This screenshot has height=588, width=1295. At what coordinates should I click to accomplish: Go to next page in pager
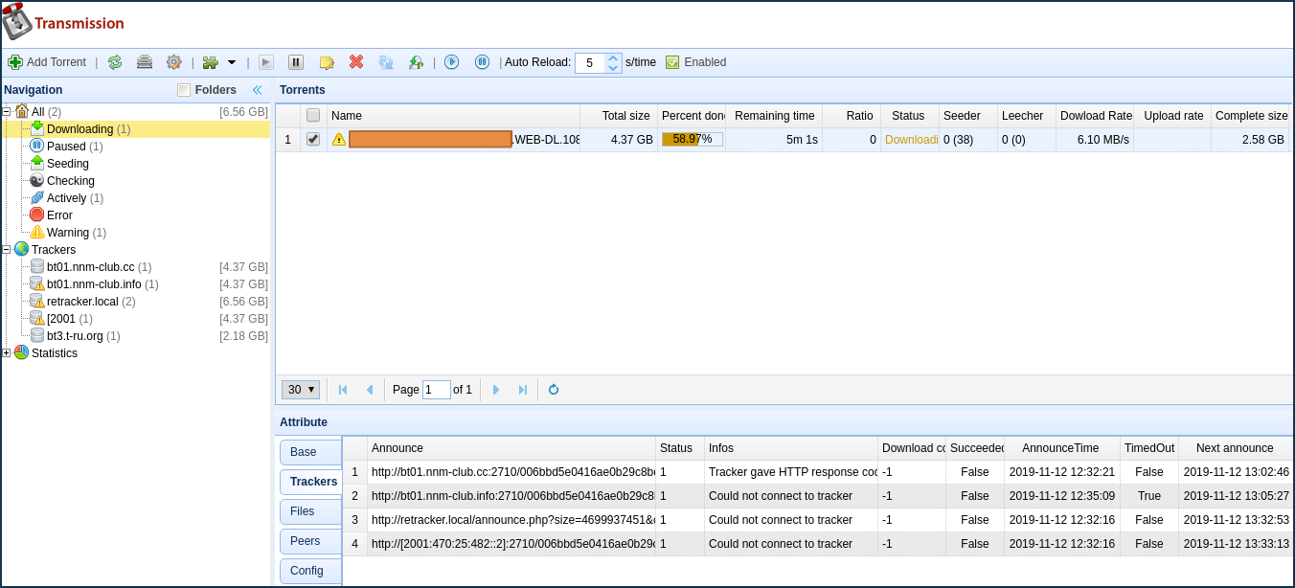pos(496,390)
